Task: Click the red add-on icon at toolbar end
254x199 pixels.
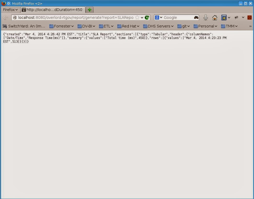Action: click(250, 18)
